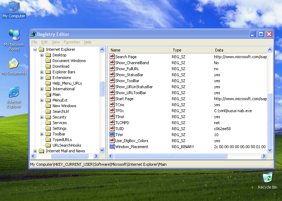Open the Favorites menu
The height and width of the screenshot is (201, 282).
click(x=72, y=42)
